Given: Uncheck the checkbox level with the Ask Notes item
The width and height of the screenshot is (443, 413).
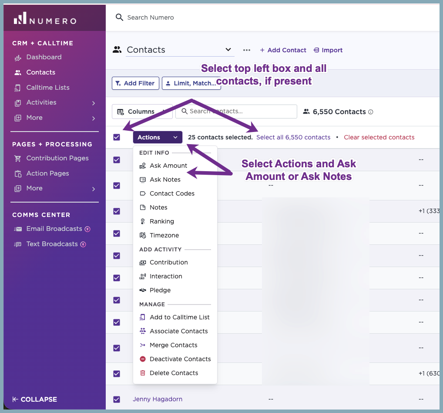Looking at the screenshot, I should pos(117,186).
